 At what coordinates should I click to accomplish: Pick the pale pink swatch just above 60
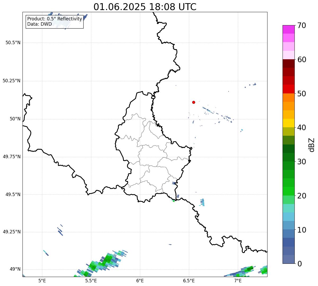288,55
